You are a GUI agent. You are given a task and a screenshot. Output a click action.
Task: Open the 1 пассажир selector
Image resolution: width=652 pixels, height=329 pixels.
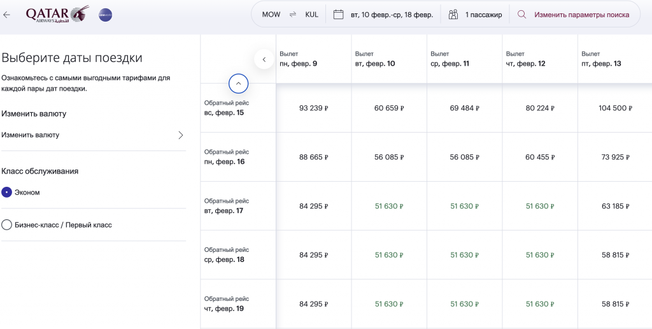pos(483,15)
